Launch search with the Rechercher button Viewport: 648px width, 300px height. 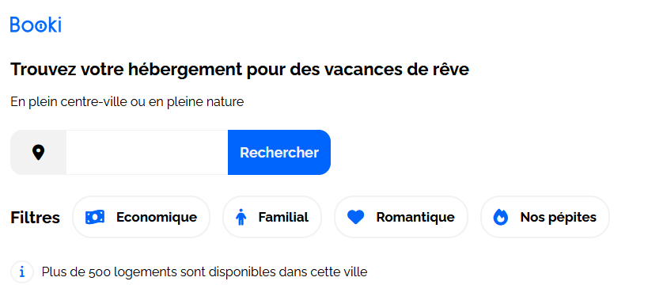279,153
